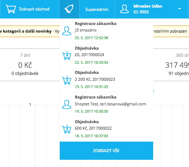Open the 2 200 Kč order notification
189x167 pixels.
coord(106,80)
